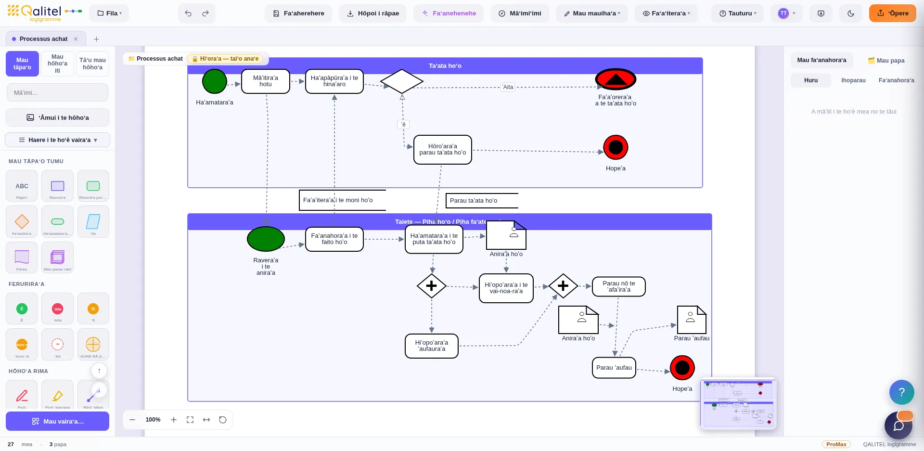
Task: Select the 'Aore rā gateway icon
Action: tap(22, 344)
